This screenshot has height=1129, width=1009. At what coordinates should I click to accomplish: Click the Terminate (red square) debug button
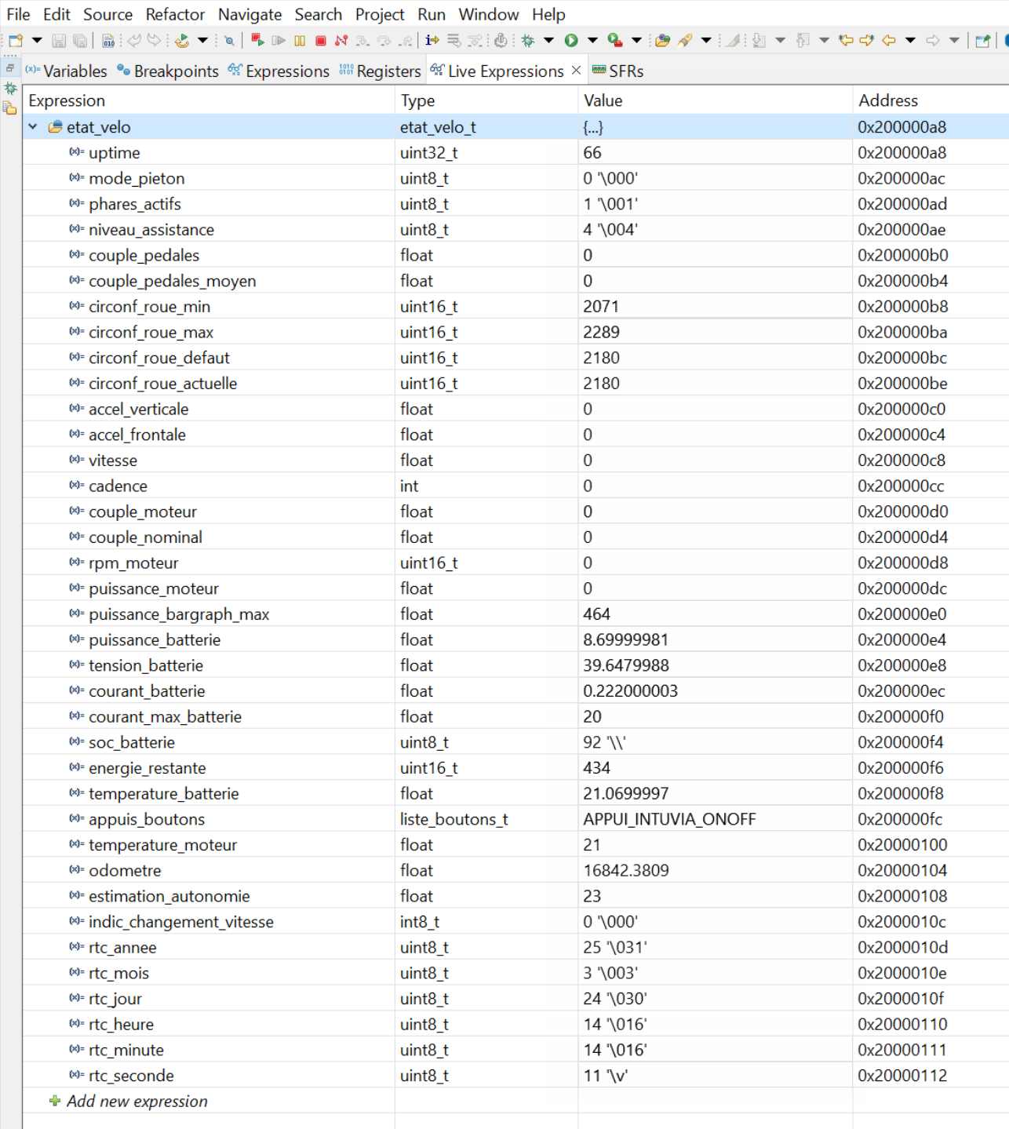pyautogui.click(x=321, y=41)
